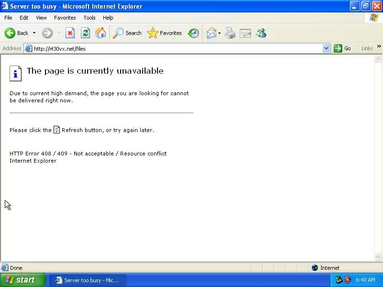Open the Back history dropdown arrow
Screen dimensions: 383x287
(34, 33)
